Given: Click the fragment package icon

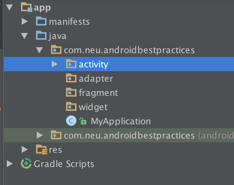Looking at the screenshot, I should (71, 93).
